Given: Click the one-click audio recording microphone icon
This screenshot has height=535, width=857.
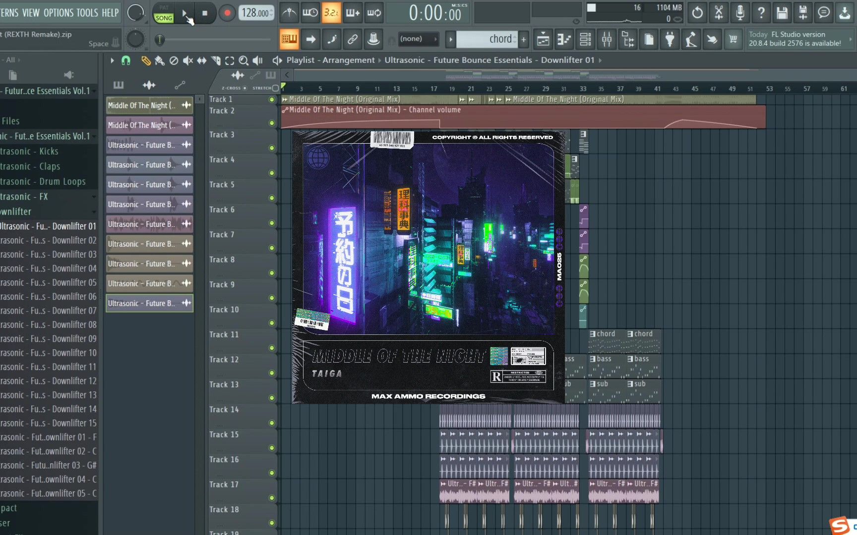Looking at the screenshot, I should coord(739,13).
